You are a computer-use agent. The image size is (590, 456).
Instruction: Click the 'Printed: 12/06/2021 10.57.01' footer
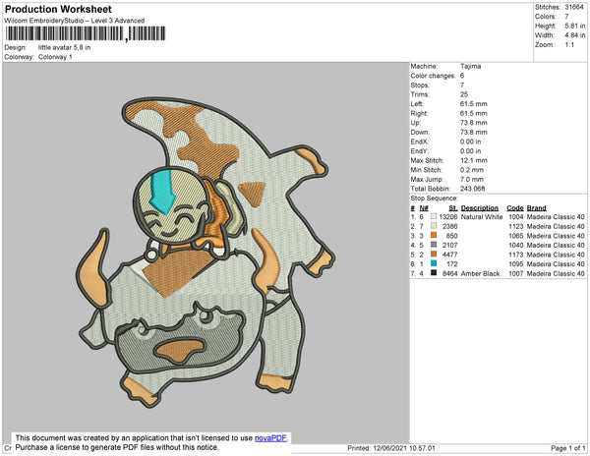(391, 448)
